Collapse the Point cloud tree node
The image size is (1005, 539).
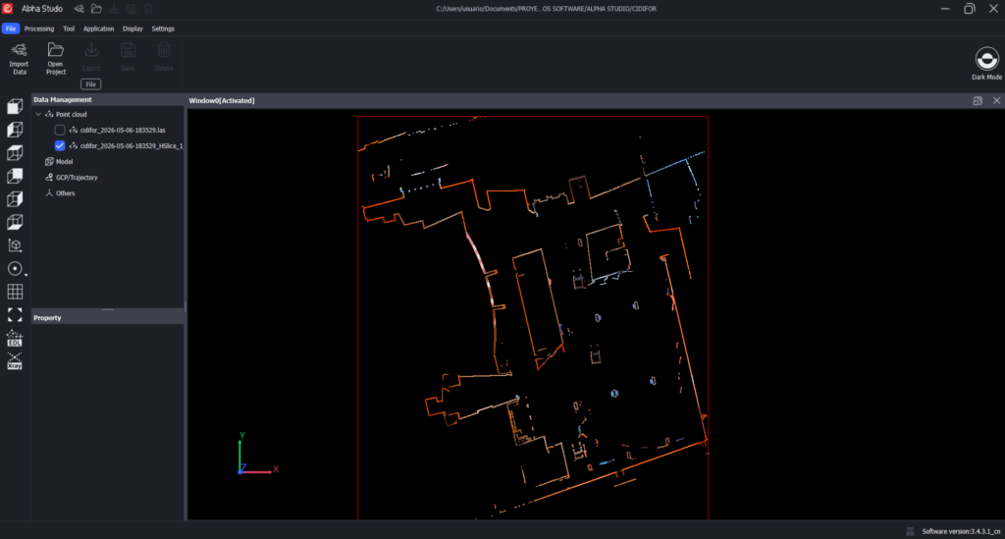38,114
